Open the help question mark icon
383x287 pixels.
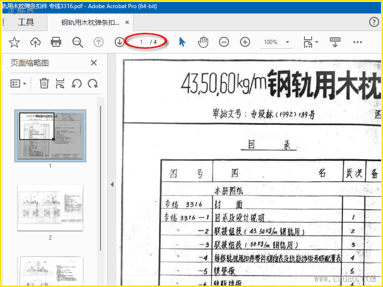pyautogui.click(x=374, y=22)
